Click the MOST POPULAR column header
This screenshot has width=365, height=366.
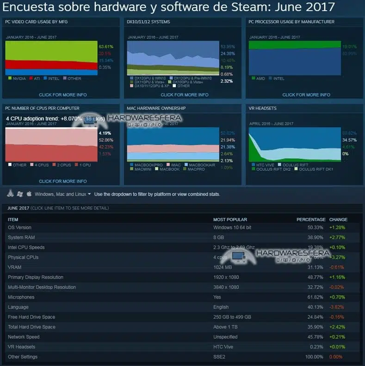point(230,220)
